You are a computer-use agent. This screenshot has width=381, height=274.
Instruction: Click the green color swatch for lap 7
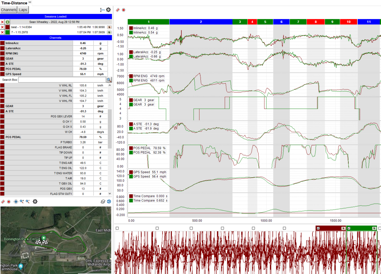[x=8, y=32]
